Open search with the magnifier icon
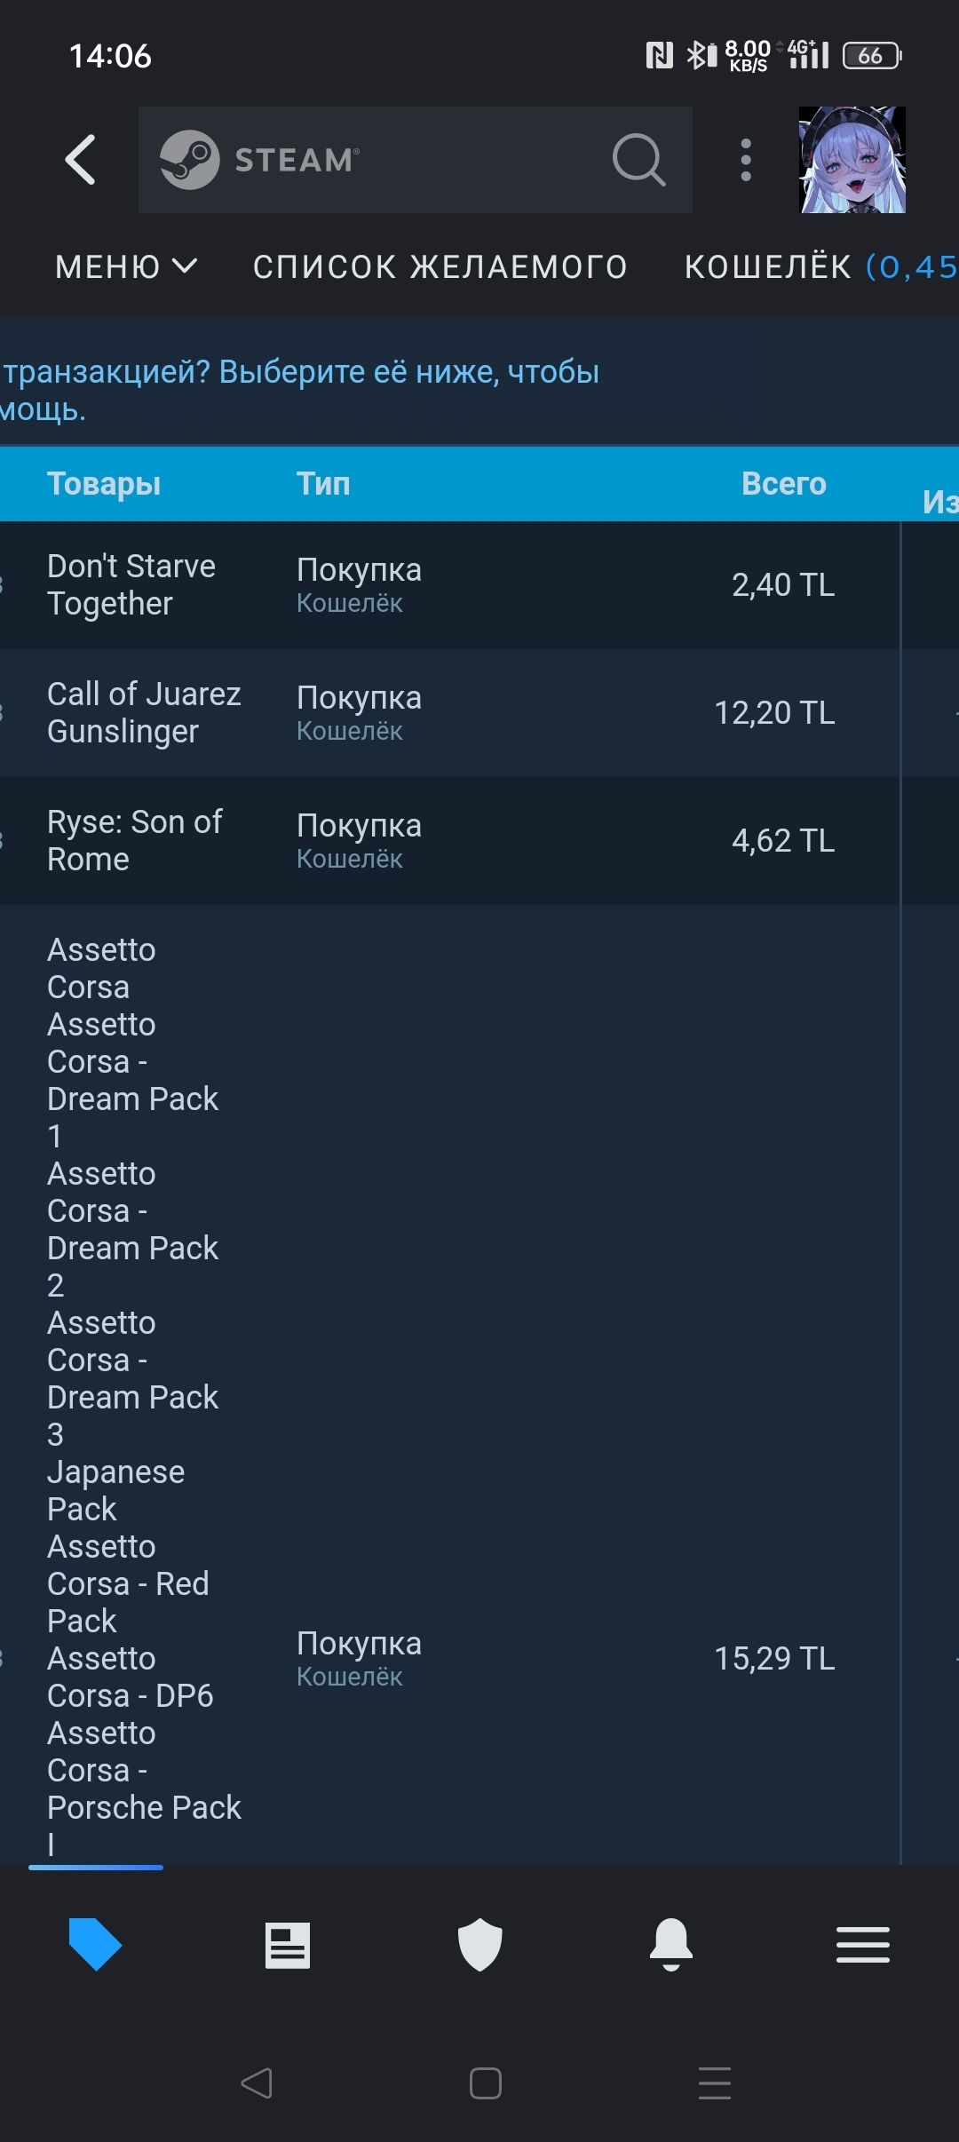This screenshot has height=2142, width=959. (638, 160)
